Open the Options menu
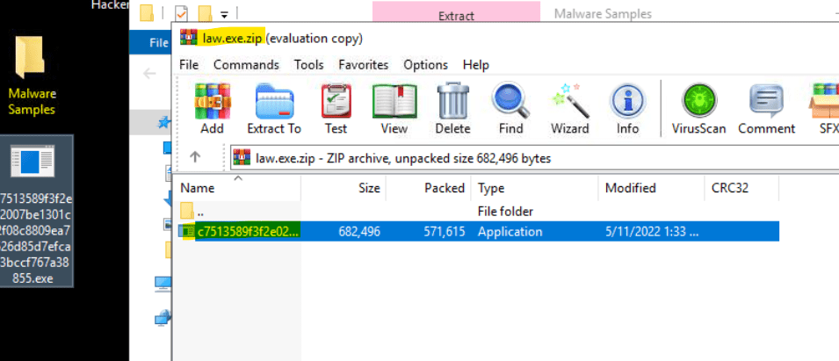839x361 pixels. [x=427, y=65]
